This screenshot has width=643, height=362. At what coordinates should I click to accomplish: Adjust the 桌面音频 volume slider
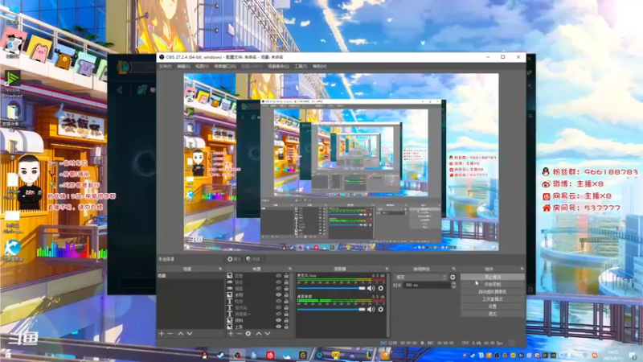point(331,309)
